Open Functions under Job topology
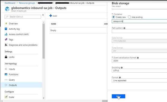Image resolution: width=167 pixels, height=102 pixels. (13, 74)
